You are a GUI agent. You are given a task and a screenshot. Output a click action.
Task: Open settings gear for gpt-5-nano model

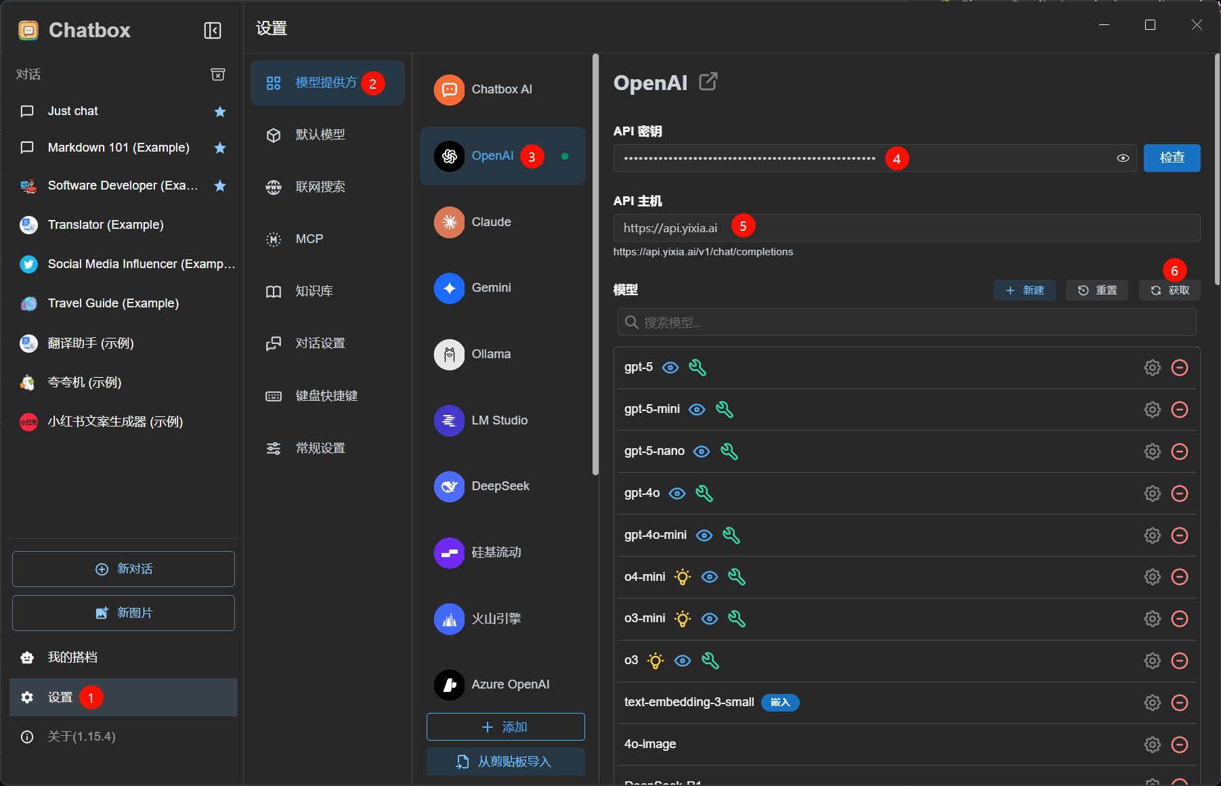click(1153, 452)
